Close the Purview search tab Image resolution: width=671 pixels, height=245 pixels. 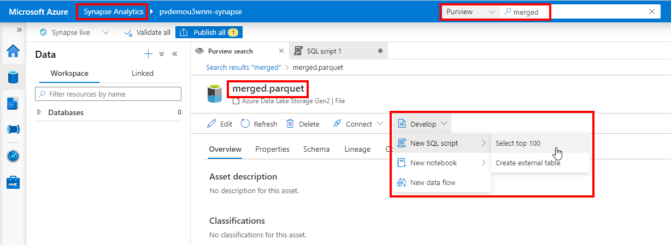point(281,51)
